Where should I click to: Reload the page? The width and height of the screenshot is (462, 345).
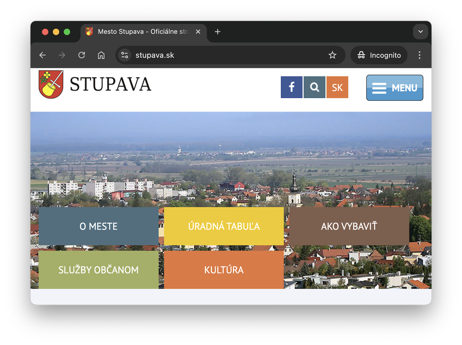pyautogui.click(x=82, y=55)
